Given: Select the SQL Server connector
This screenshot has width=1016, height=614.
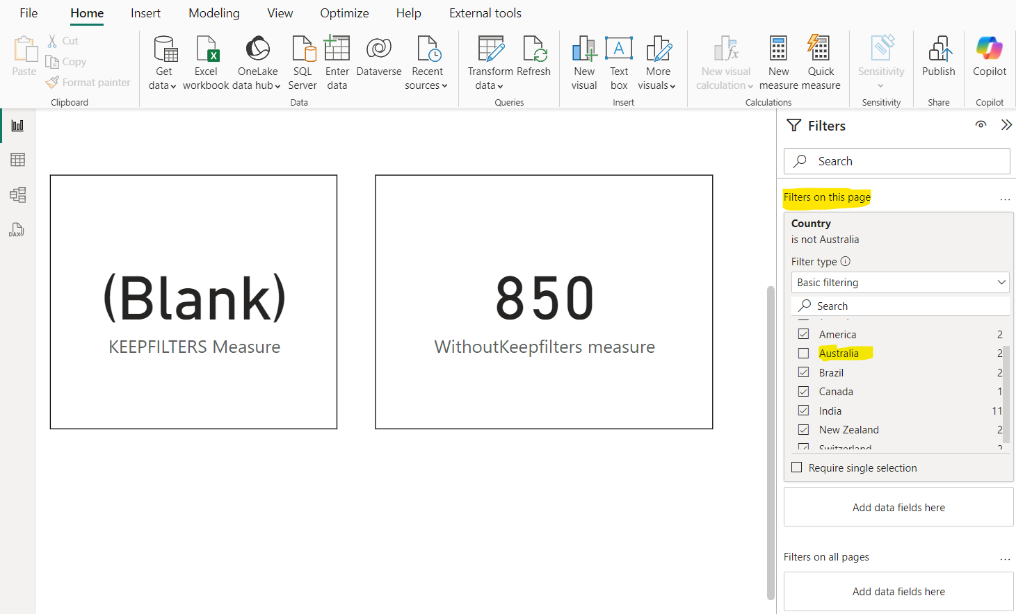Looking at the screenshot, I should [303, 63].
